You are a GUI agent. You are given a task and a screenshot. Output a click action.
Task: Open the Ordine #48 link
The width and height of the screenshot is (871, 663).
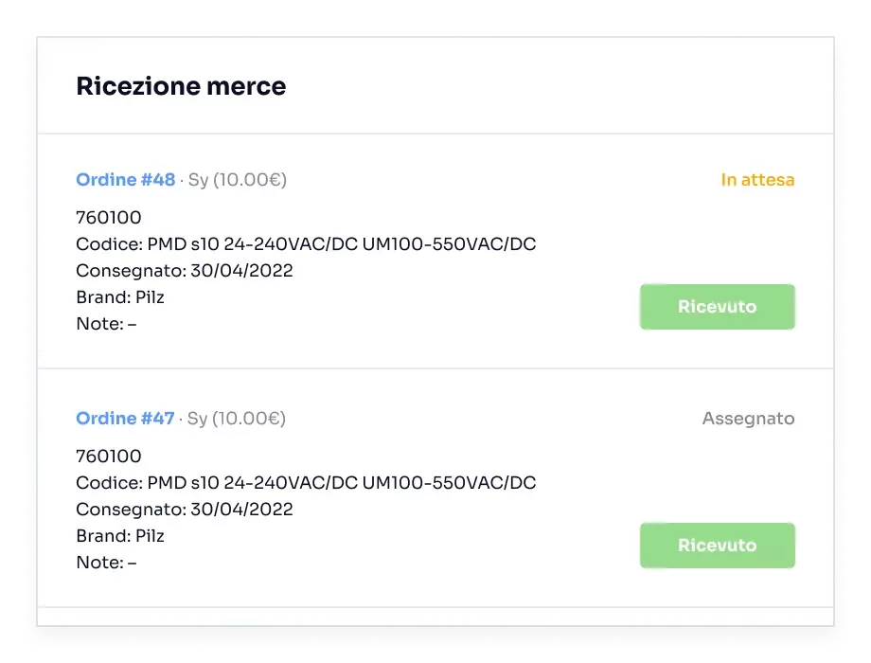(125, 180)
